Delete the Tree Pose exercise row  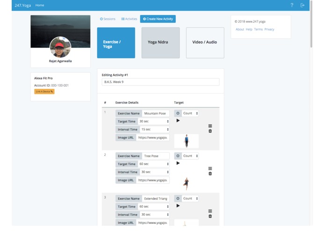click(210, 173)
